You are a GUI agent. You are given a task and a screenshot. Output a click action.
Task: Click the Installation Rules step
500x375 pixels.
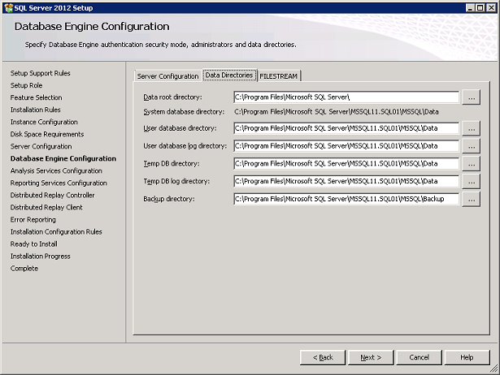click(x=36, y=110)
